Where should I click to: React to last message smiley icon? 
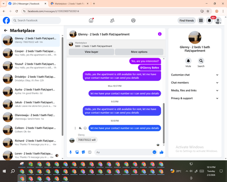[85, 128]
